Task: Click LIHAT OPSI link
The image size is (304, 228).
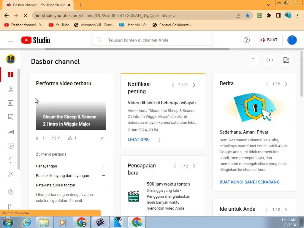Action: tap(139, 140)
